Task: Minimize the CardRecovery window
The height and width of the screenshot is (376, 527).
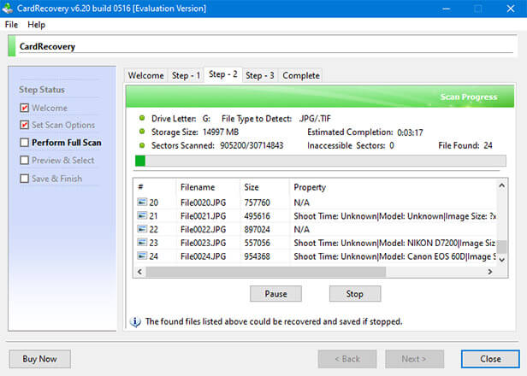Action: 446,9
